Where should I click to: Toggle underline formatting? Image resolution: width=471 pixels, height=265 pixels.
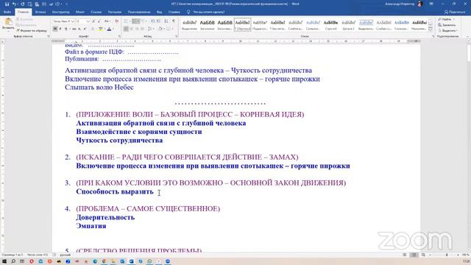click(x=65, y=29)
